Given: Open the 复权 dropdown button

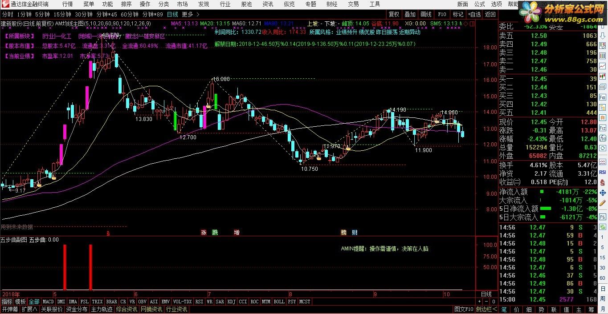Looking at the screenshot, I should pyautogui.click(x=394, y=14).
